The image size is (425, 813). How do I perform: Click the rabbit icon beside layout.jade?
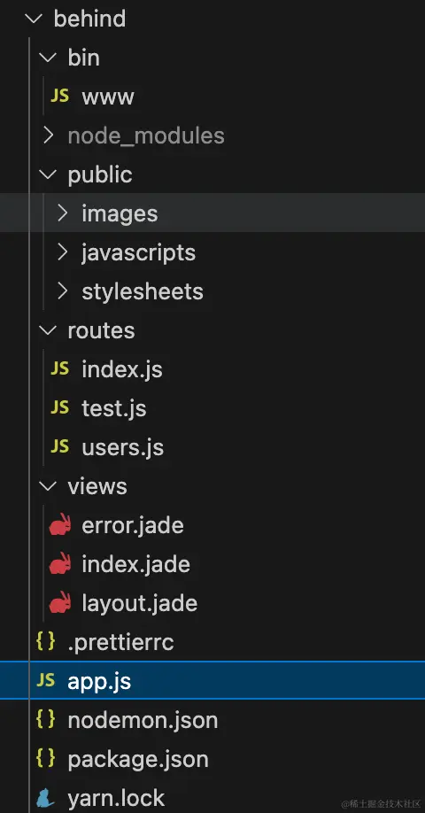click(x=60, y=602)
